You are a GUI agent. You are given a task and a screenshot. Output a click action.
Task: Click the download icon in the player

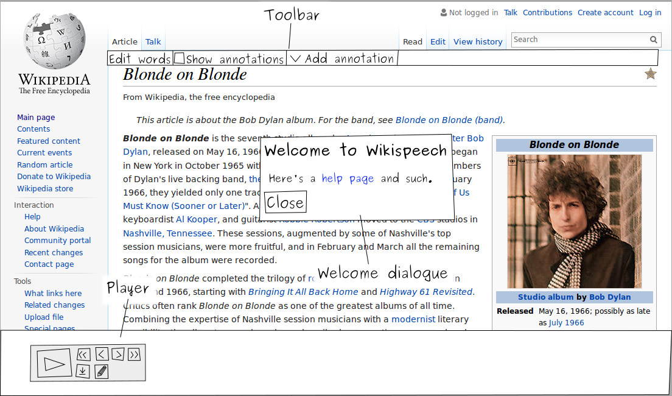coord(83,371)
